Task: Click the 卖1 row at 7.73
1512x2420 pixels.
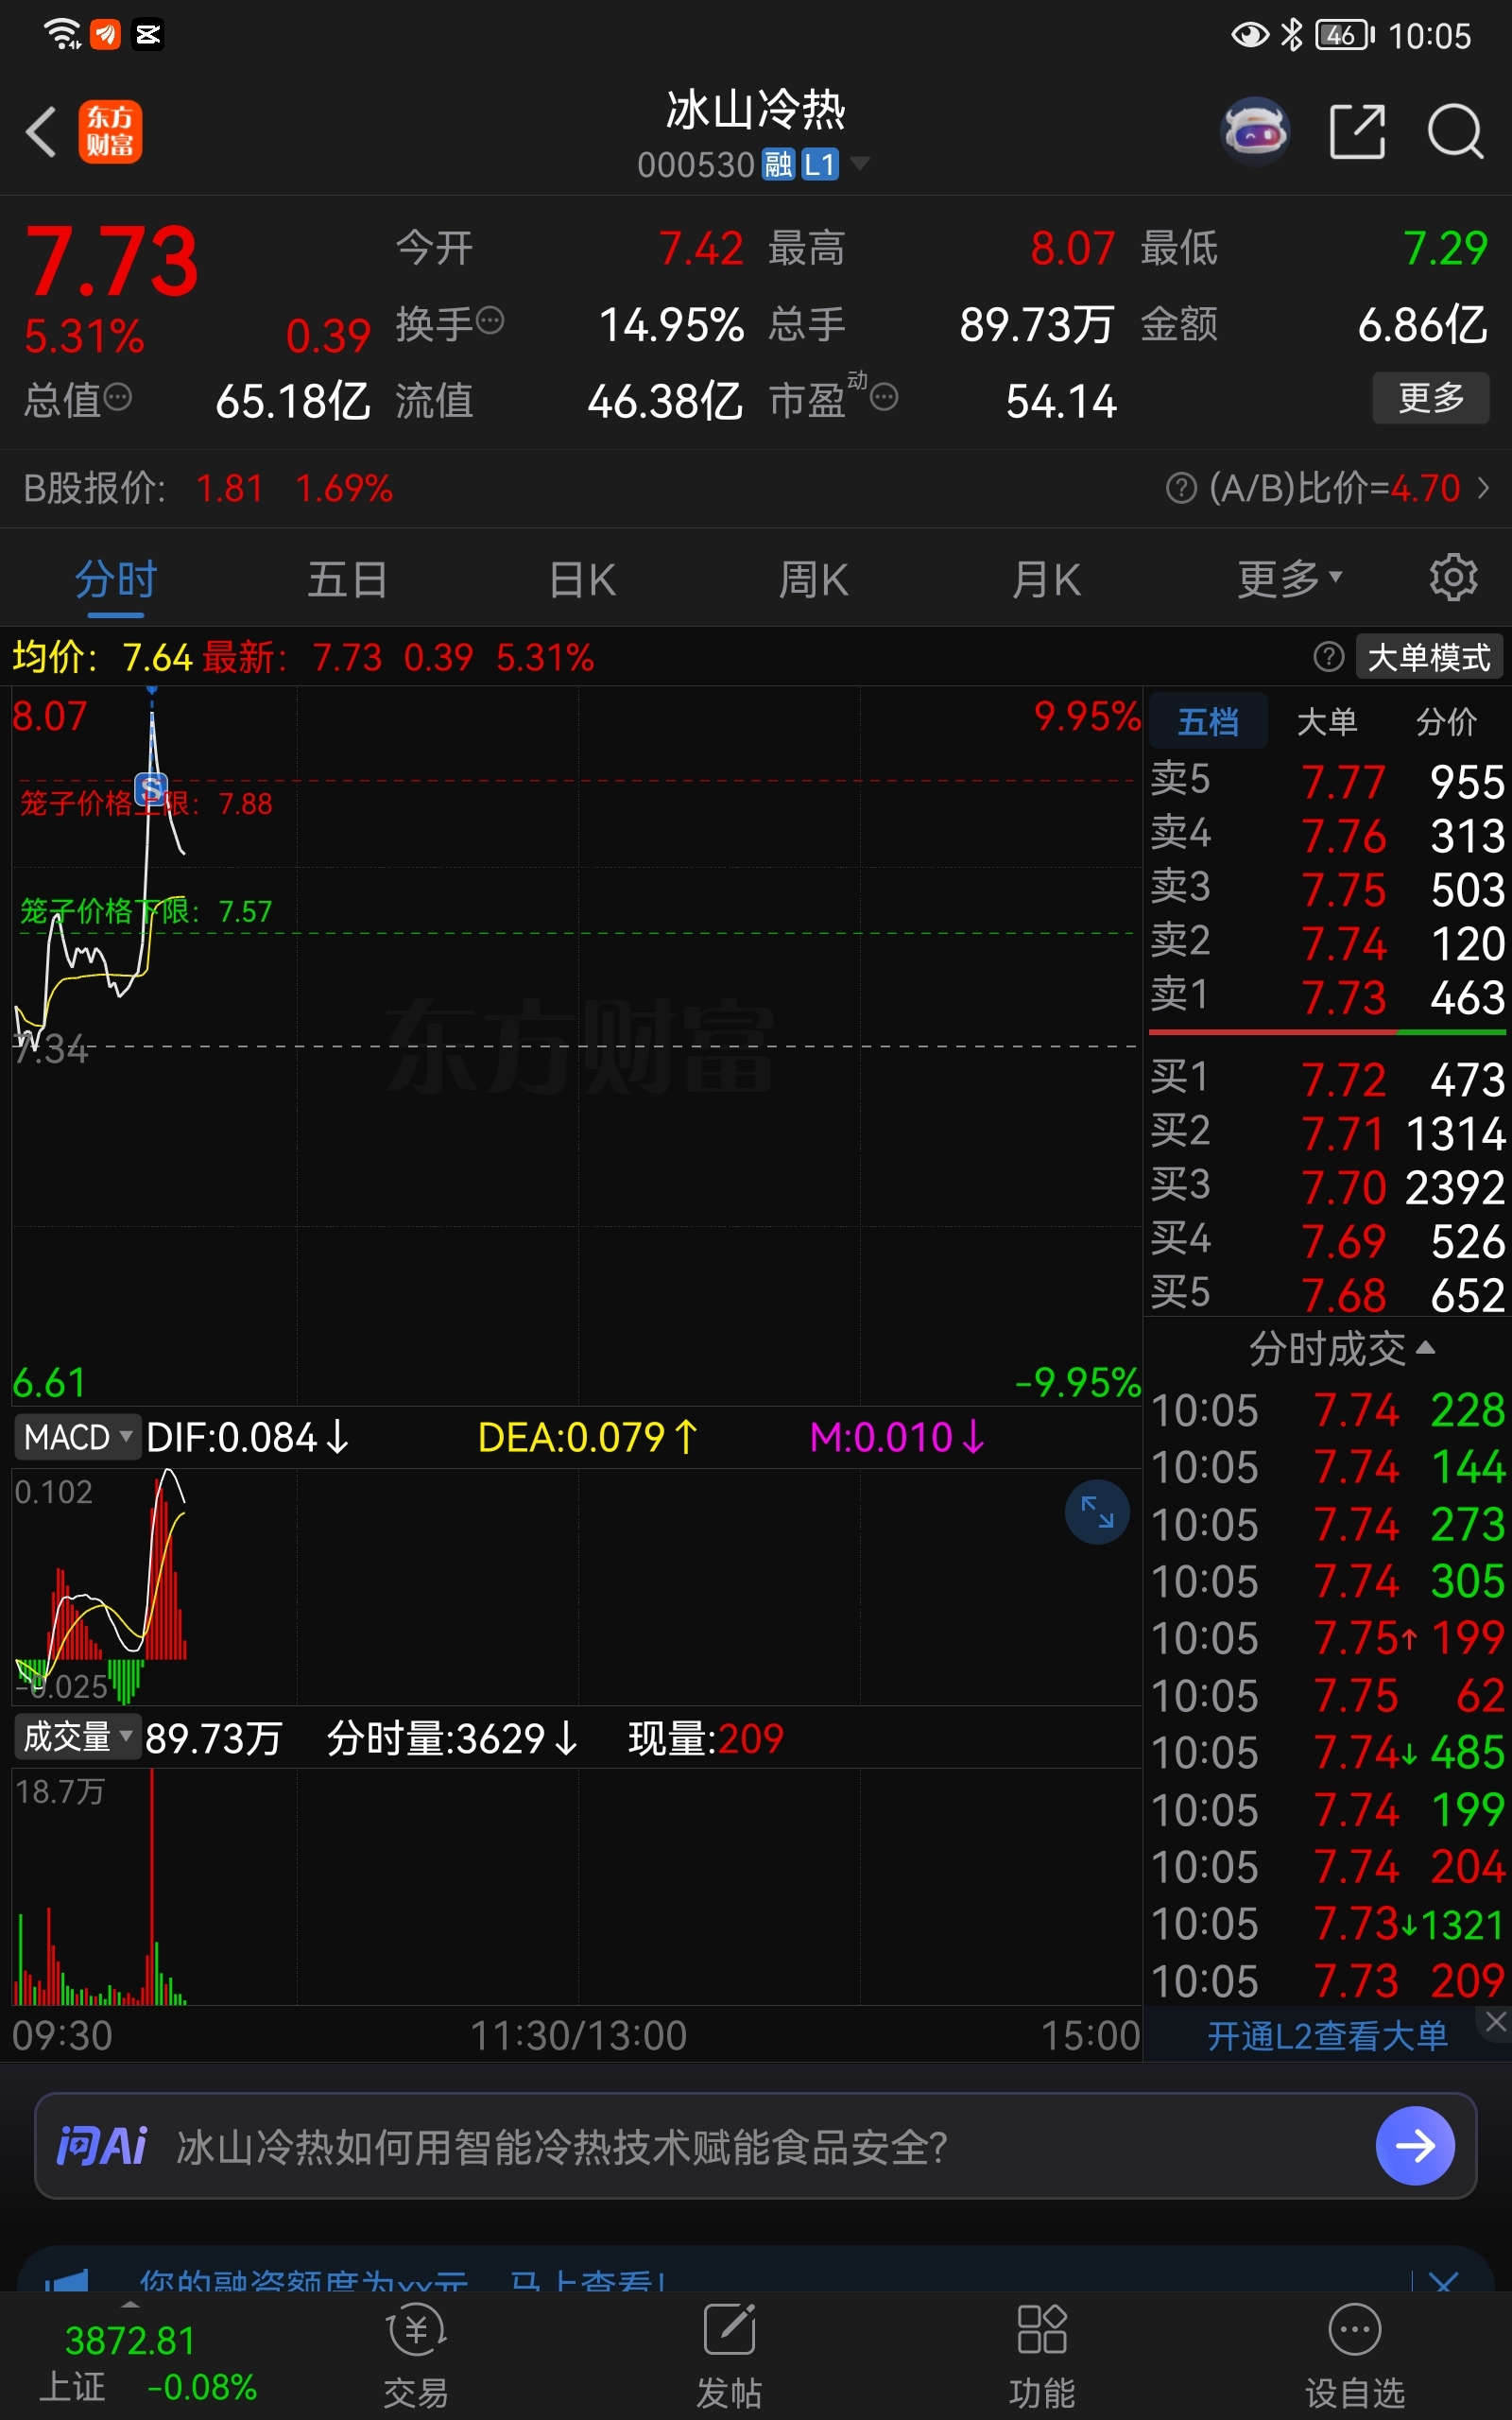Action: coord(1327,997)
